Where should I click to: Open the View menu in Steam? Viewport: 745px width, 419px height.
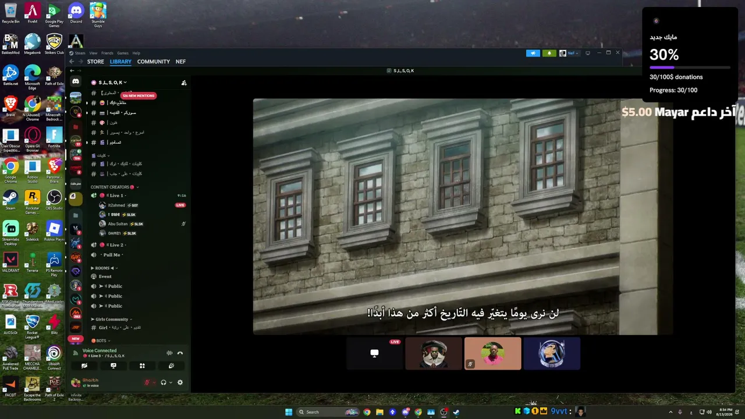pyautogui.click(x=93, y=53)
